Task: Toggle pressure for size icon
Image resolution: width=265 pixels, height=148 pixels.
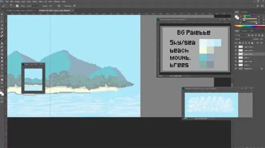Action: tap(74, 6)
